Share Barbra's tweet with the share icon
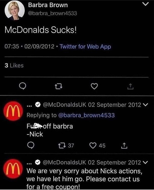Viewport: 154px width, 190px height. coord(130,87)
